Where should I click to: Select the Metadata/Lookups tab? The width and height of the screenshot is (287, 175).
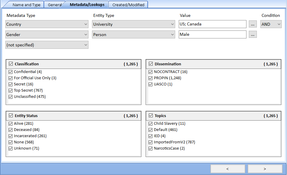coord(87,4)
